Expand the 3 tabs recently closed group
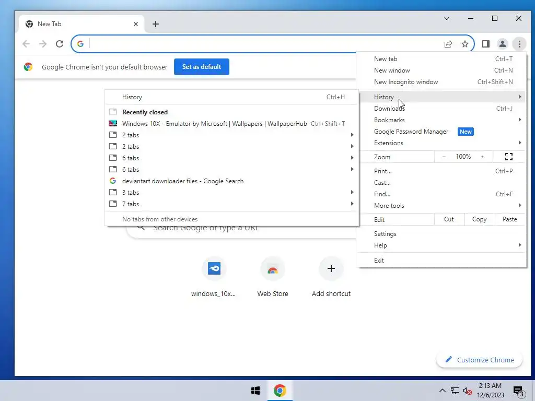Screen dimensions: 535x401 pos(231,193)
